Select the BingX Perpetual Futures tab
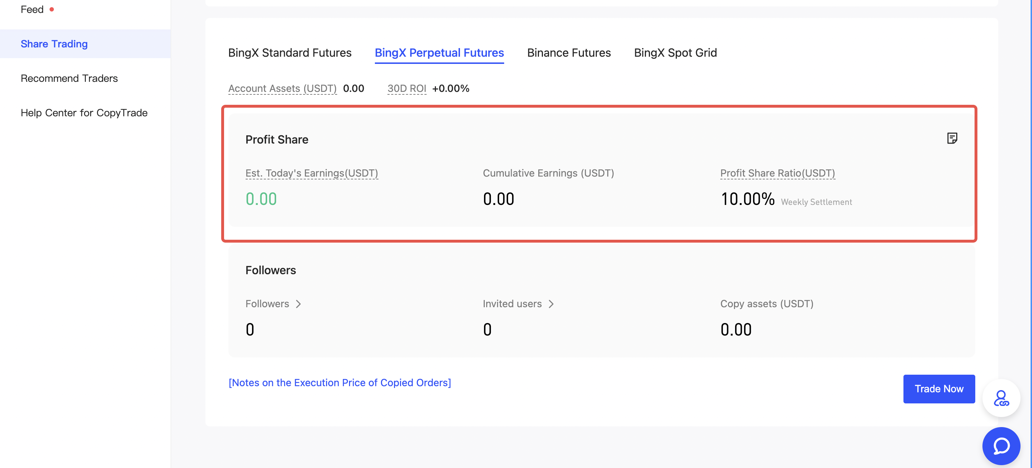Viewport: 1032px width, 468px height. [x=439, y=53]
